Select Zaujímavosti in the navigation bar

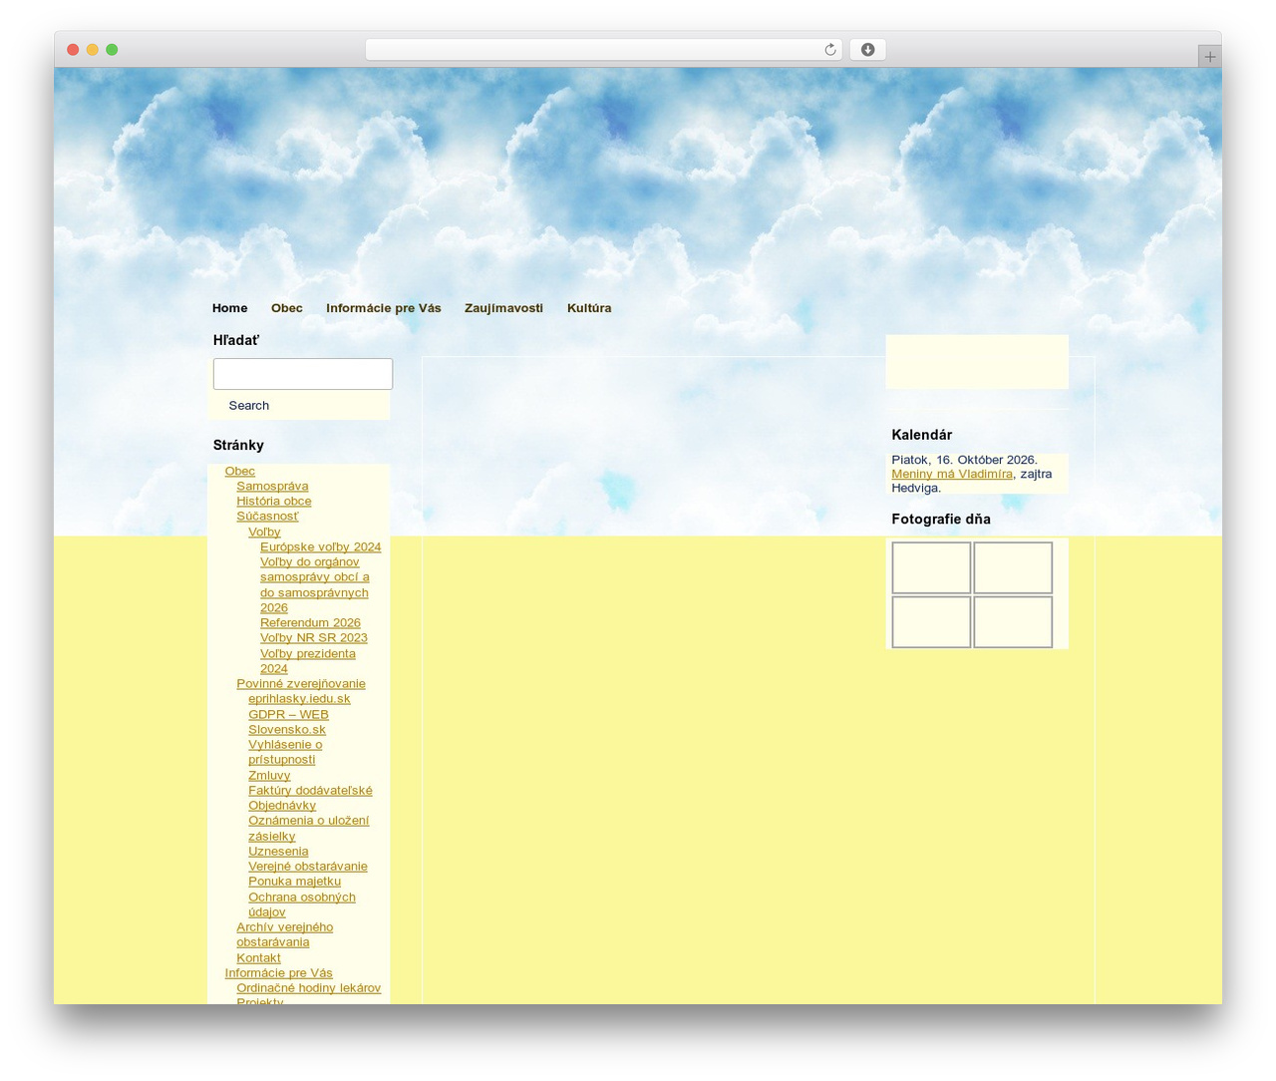[503, 308]
